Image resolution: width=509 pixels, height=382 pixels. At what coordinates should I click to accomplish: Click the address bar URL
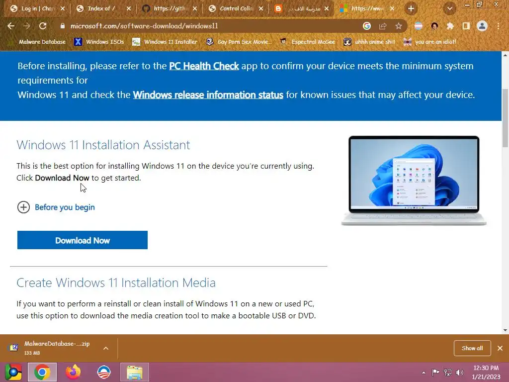[x=144, y=26]
